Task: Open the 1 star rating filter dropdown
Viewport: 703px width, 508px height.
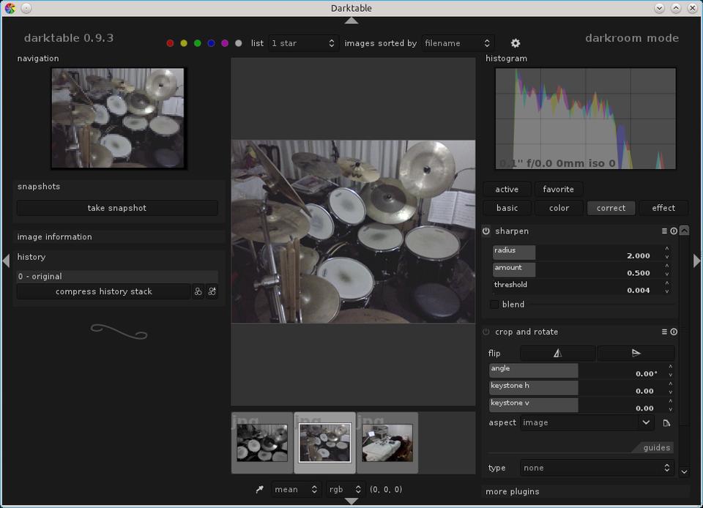Action: pos(303,43)
